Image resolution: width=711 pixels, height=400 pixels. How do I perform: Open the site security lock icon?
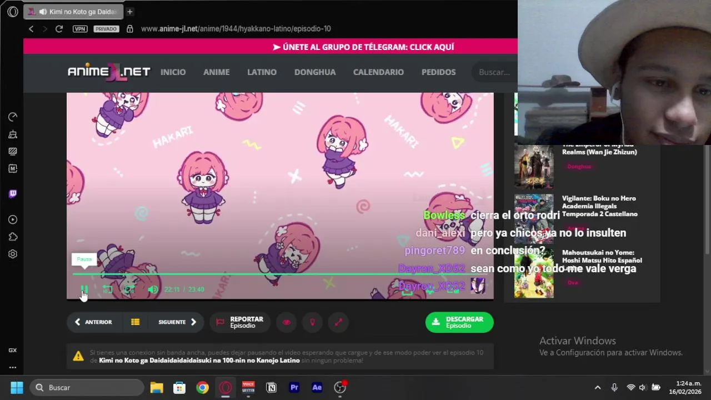pyautogui.click(x=130, y=29)
